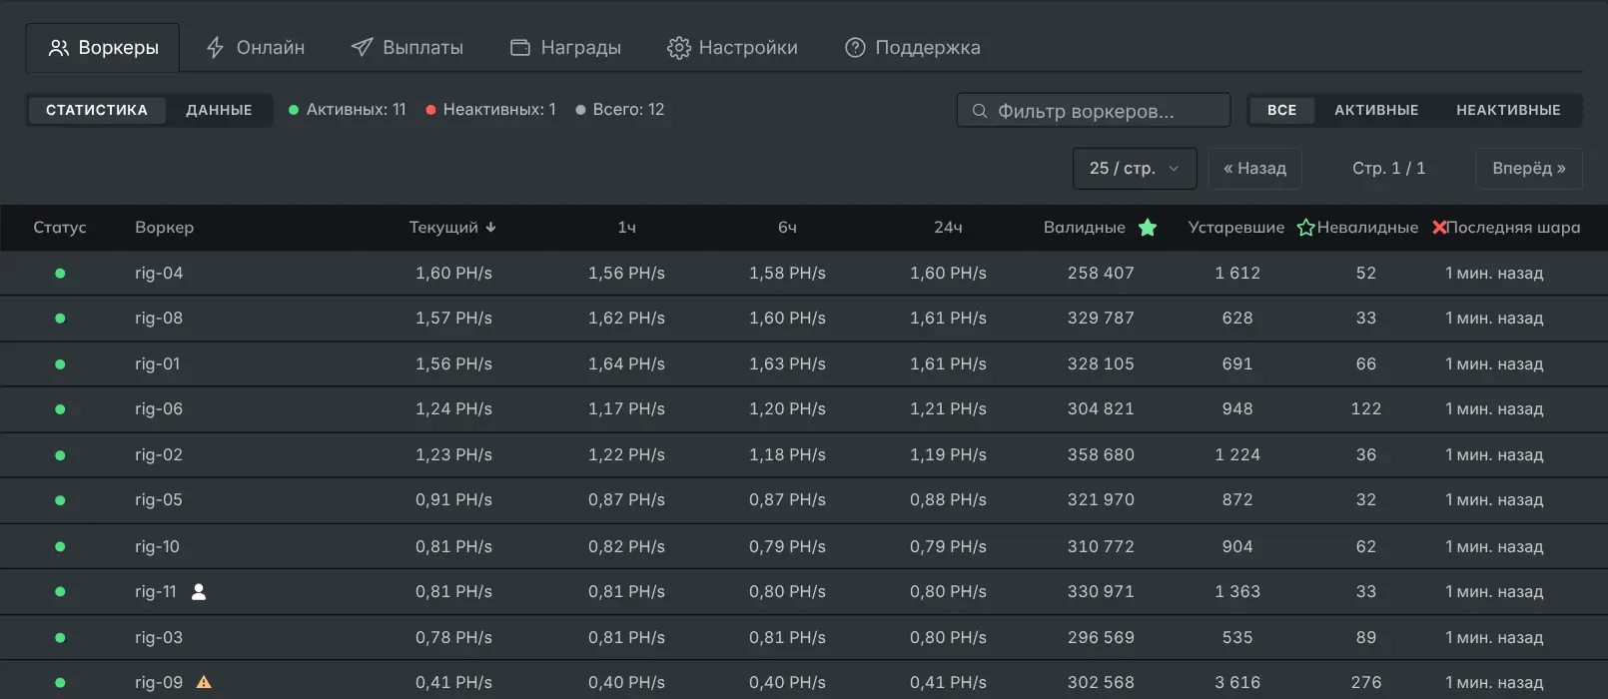Screen dimensions: 1608x699
Task: Click the green status dot of rig-05
Action: 60,500
